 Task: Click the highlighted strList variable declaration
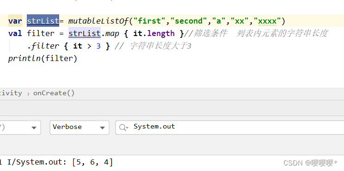point(43,21)
